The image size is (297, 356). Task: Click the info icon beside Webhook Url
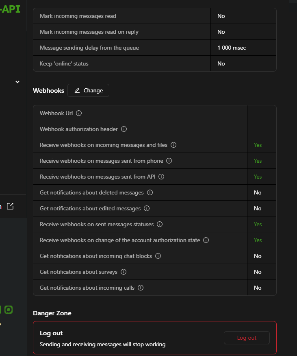point(79,113)
